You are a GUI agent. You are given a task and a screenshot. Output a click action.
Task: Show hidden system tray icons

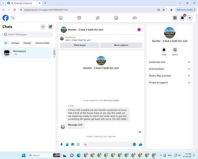(x=161, y=155)
